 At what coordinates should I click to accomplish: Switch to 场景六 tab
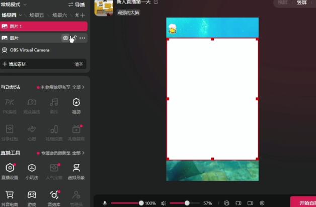point(59,15)
